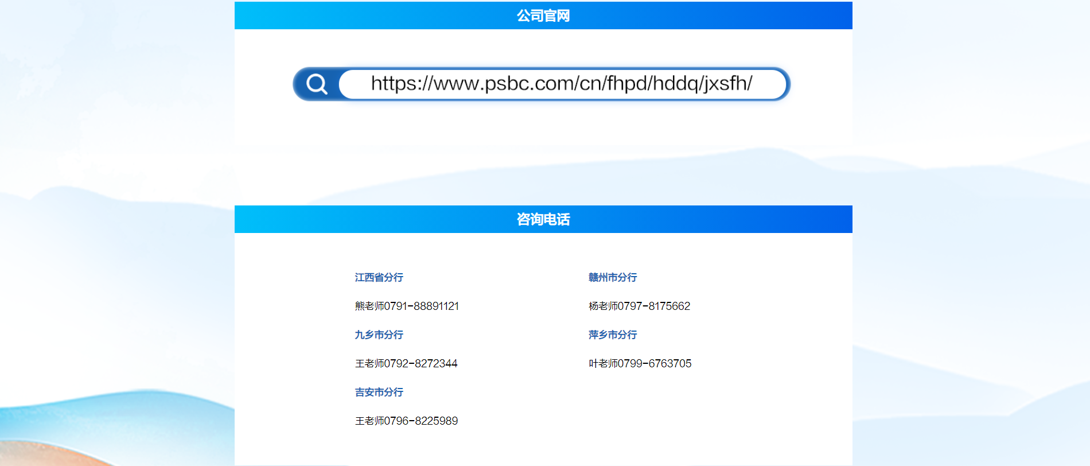Select phone number 熊老师0791-88891121
The width and height of the screenshot is (1090, 466).
(x=407, y=306)
